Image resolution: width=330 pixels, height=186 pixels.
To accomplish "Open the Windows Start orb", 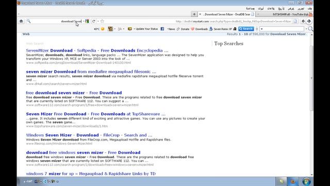I will [306, 181].
